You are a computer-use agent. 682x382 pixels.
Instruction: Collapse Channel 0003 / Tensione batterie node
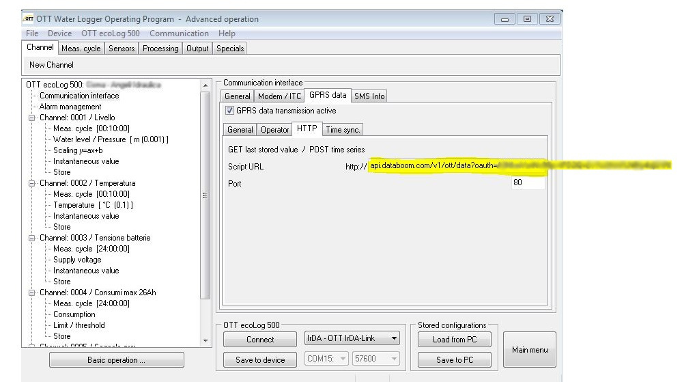[32, 238]
